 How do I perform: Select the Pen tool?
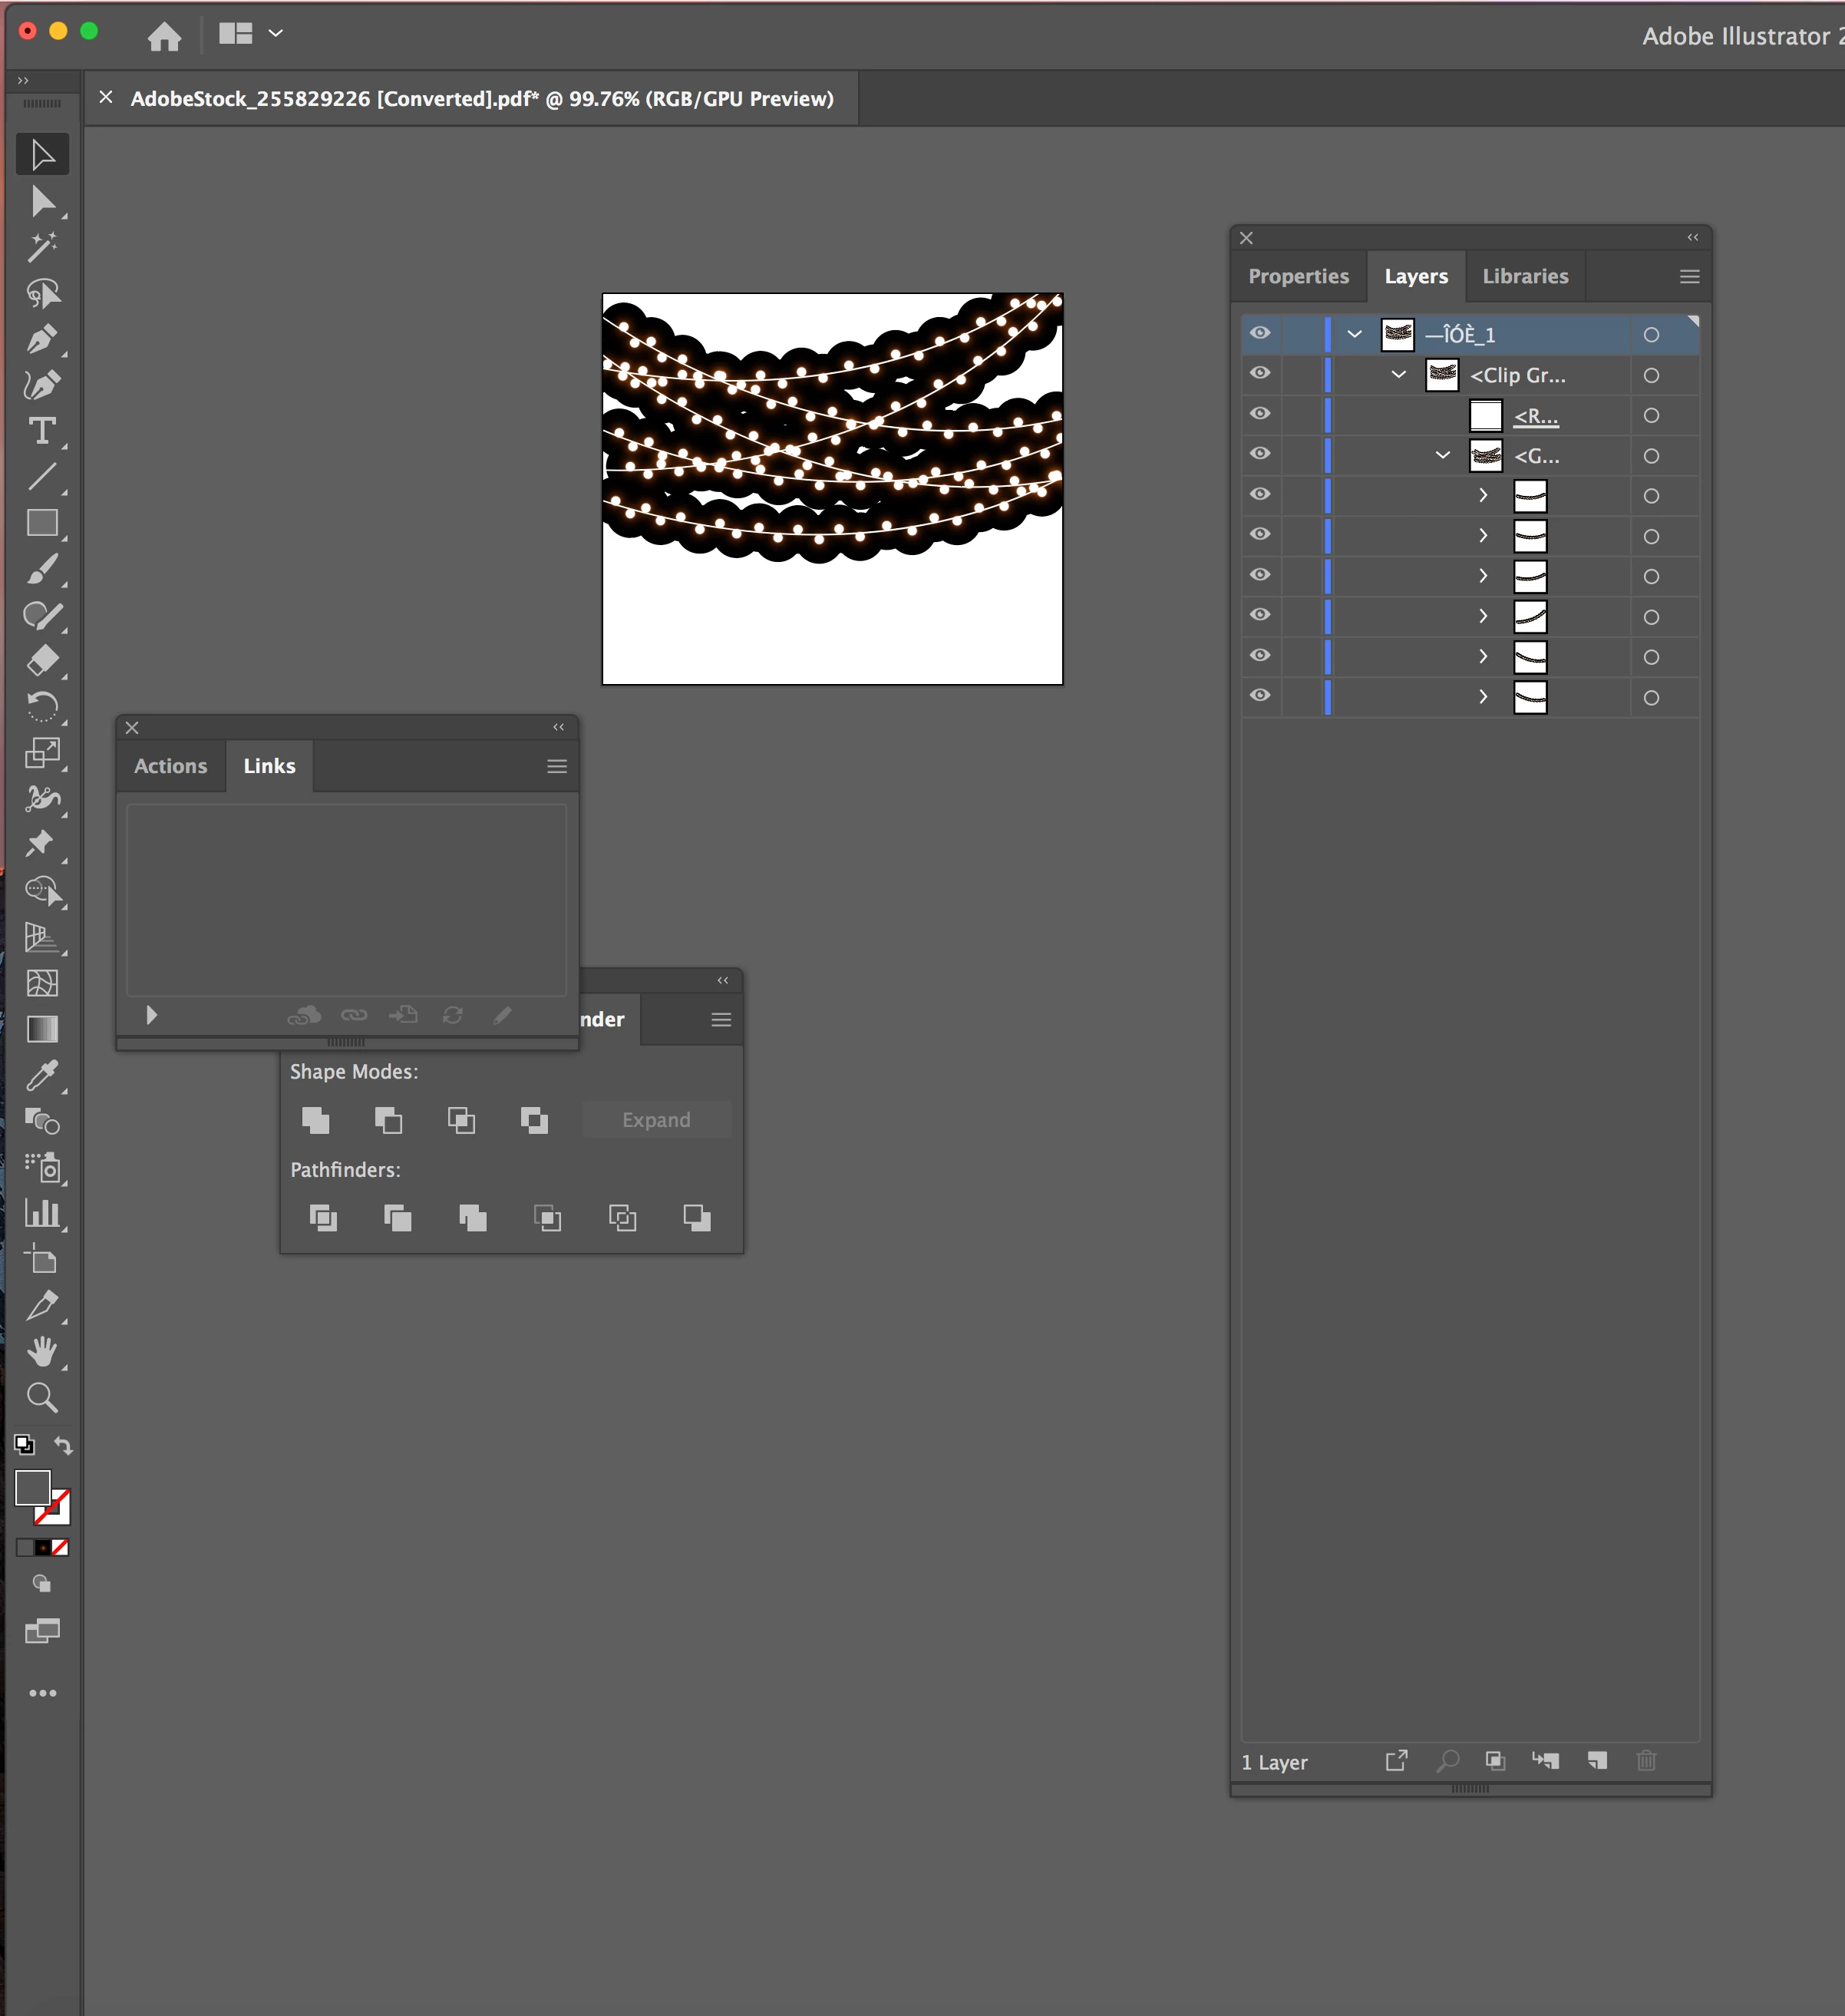(x=41, y=340)
